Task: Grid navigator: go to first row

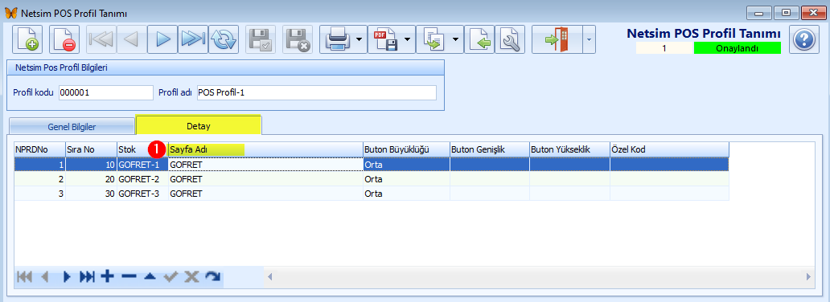Action: coord(24,276)
